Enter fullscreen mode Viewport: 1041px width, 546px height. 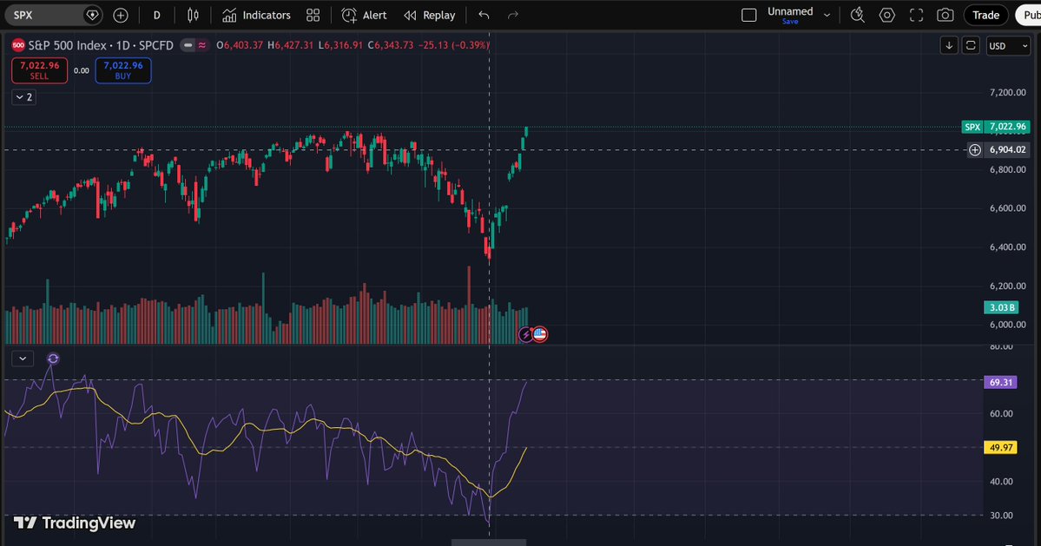click(916, 15)
